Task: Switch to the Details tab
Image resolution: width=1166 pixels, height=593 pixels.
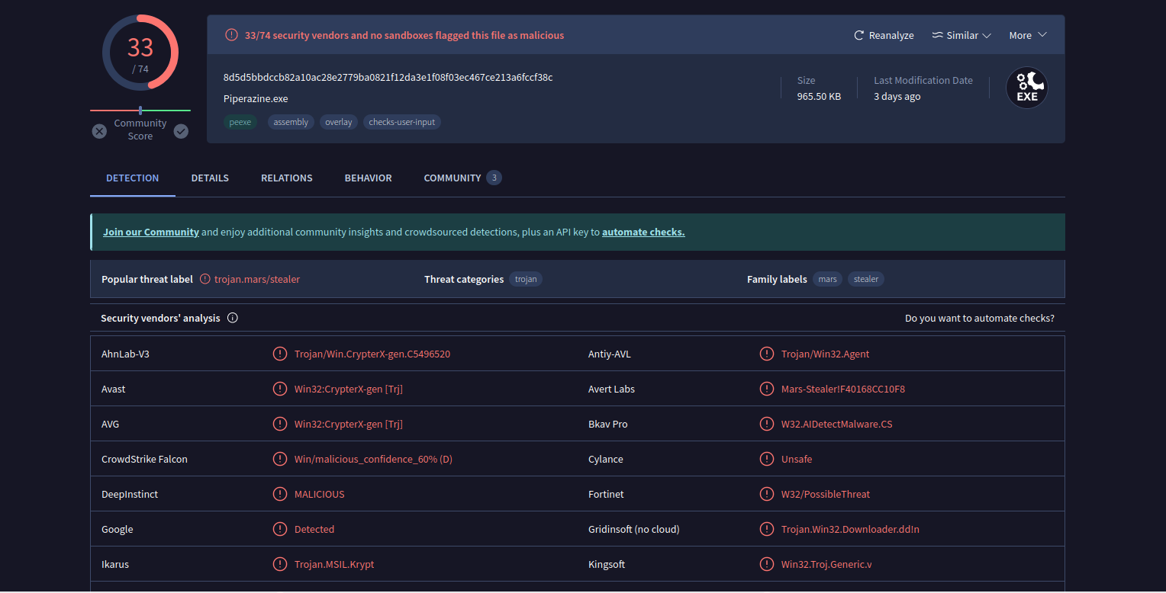Action: pyautogui.click(x=210, y=178)
